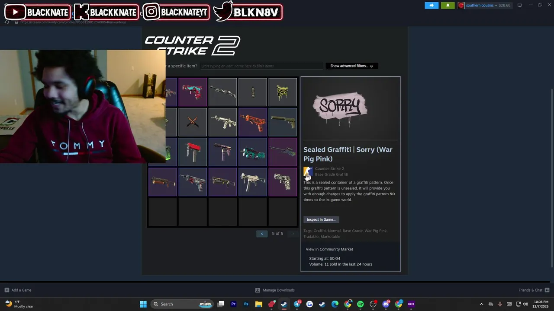Launch Premiere Pro from taskbar
554x311 pixels.
click(233, 304)
